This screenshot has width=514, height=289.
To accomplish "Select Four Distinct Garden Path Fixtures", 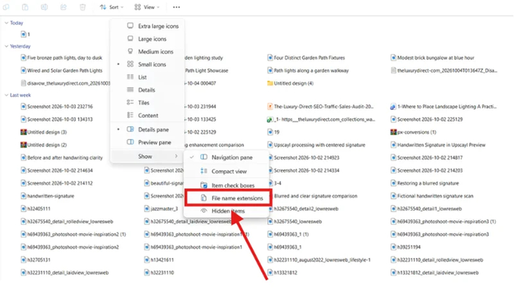I will 306,58.
